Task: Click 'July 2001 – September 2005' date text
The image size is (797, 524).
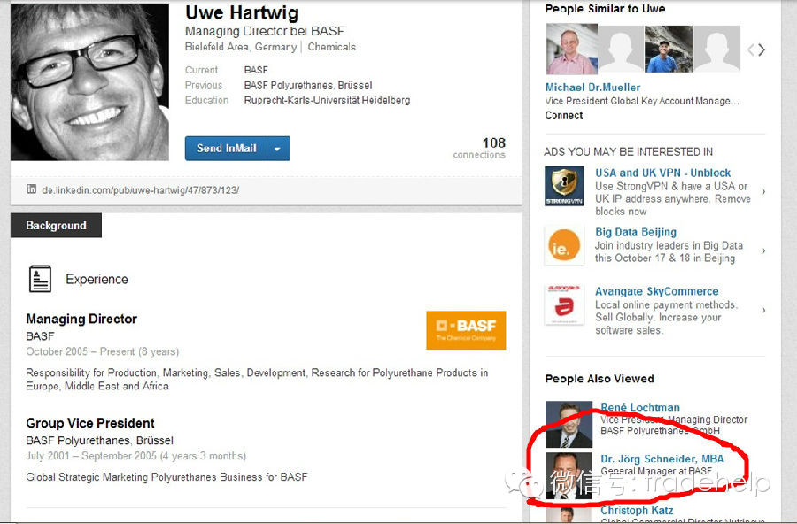Action: [91, 456]
